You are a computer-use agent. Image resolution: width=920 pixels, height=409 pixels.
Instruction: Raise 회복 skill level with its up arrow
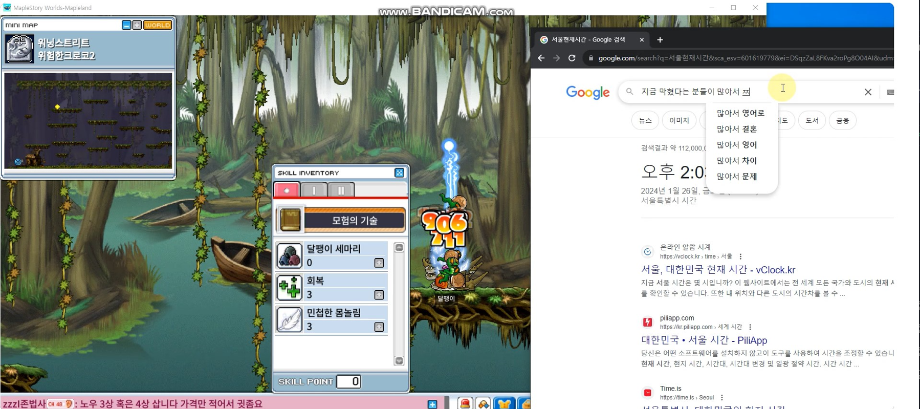pyautogui.click(x=379, y=295)
